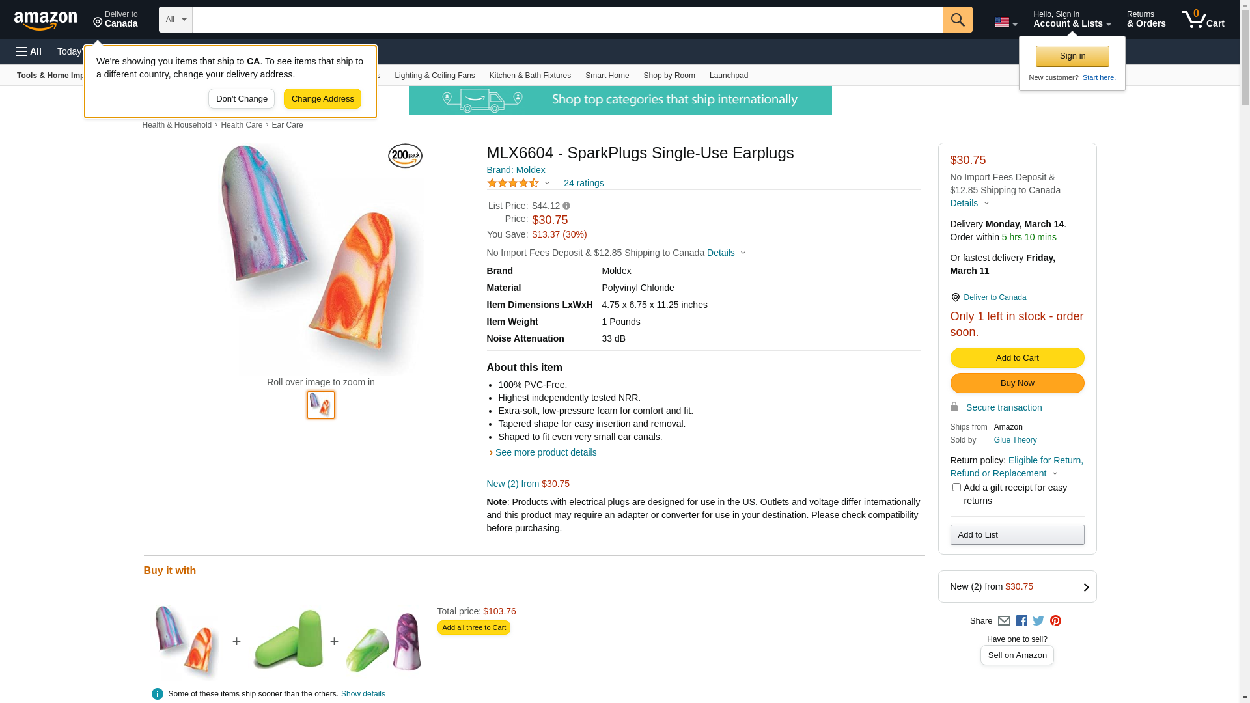Expand the star rating dropdown arrow
1250x703 pixels.
[547, 183]
